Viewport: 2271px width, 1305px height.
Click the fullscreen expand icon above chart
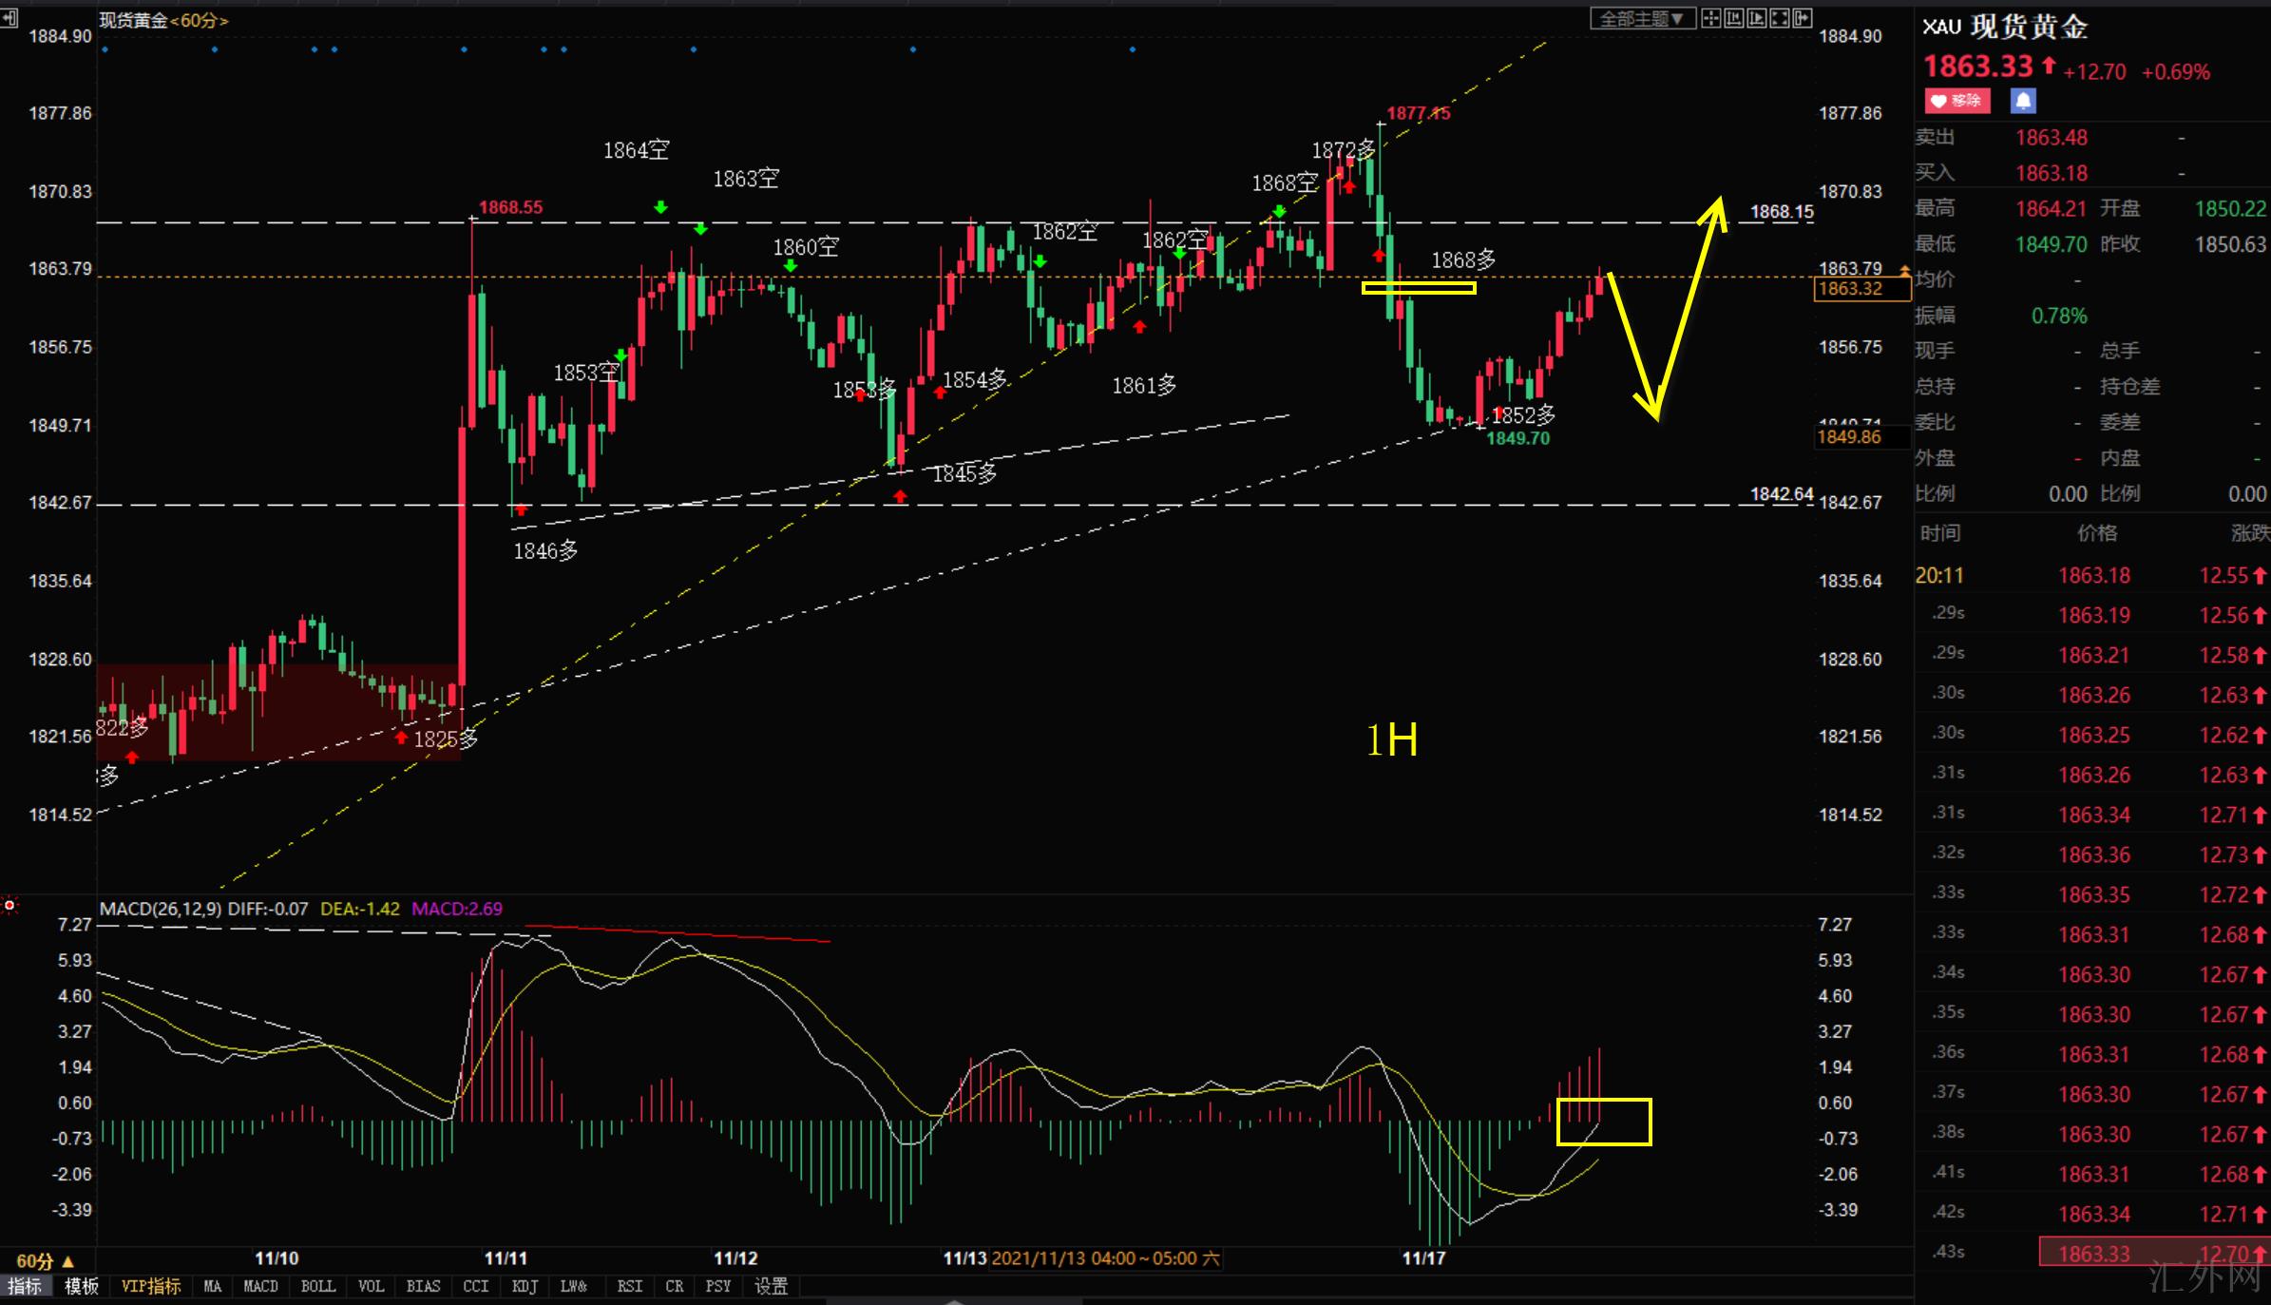click(1780, 18)
